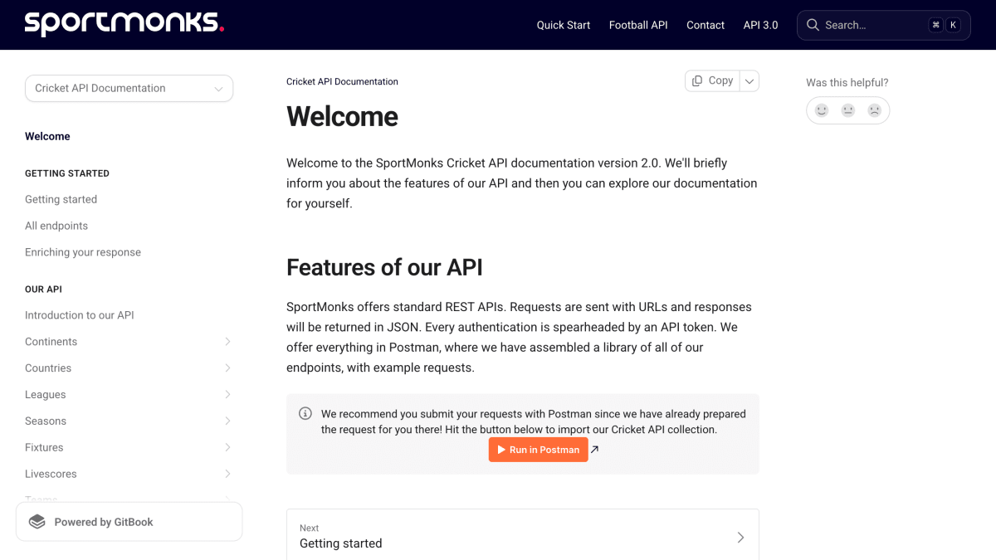Screen dimensions: 996x560
Task: Open Getting started sidebar page
Action: pyautogui.click(x=61, y=199)
